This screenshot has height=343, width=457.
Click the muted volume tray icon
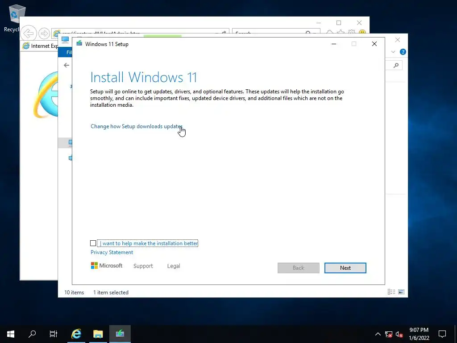(399, 335)
